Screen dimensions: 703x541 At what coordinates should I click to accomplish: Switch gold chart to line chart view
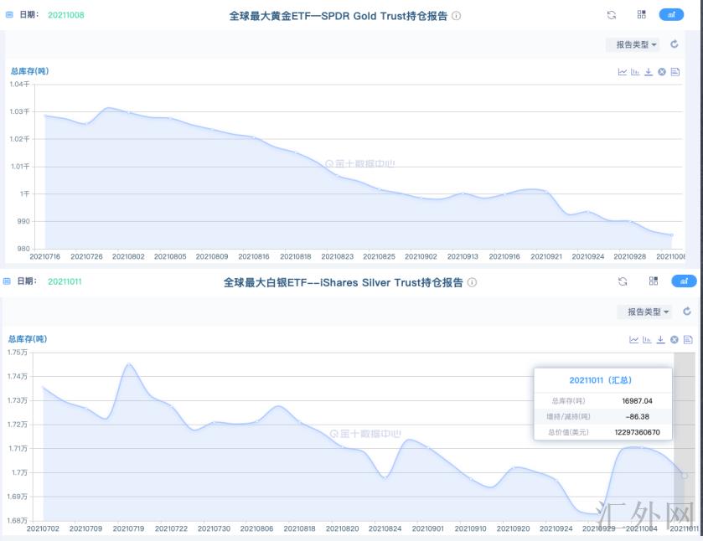point(623,72)
